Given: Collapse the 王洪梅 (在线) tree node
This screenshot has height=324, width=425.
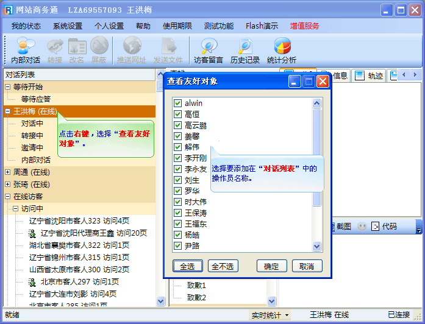Looking at the screenshot, I should click(x=8, y=111).
